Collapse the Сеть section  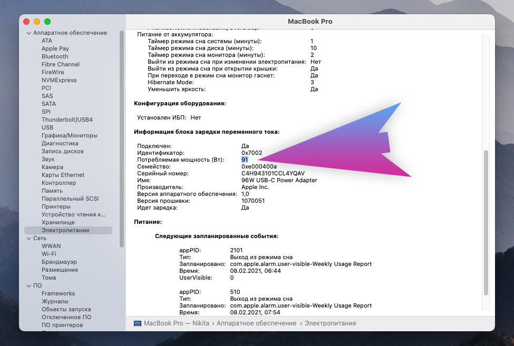click(28, 238)
